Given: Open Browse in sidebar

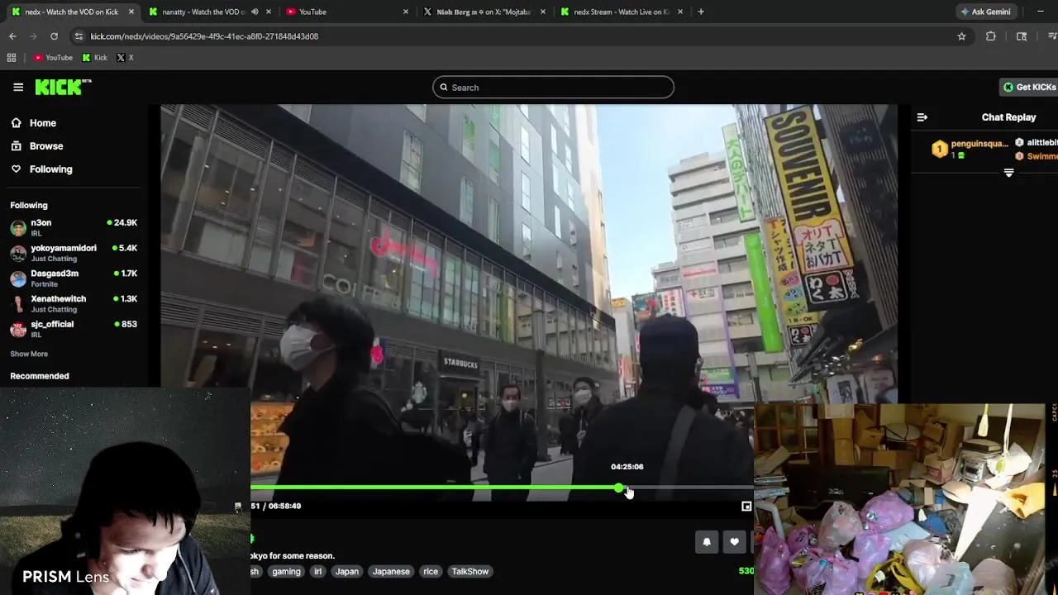Looking at the screenshot, I should pos(45,146).
